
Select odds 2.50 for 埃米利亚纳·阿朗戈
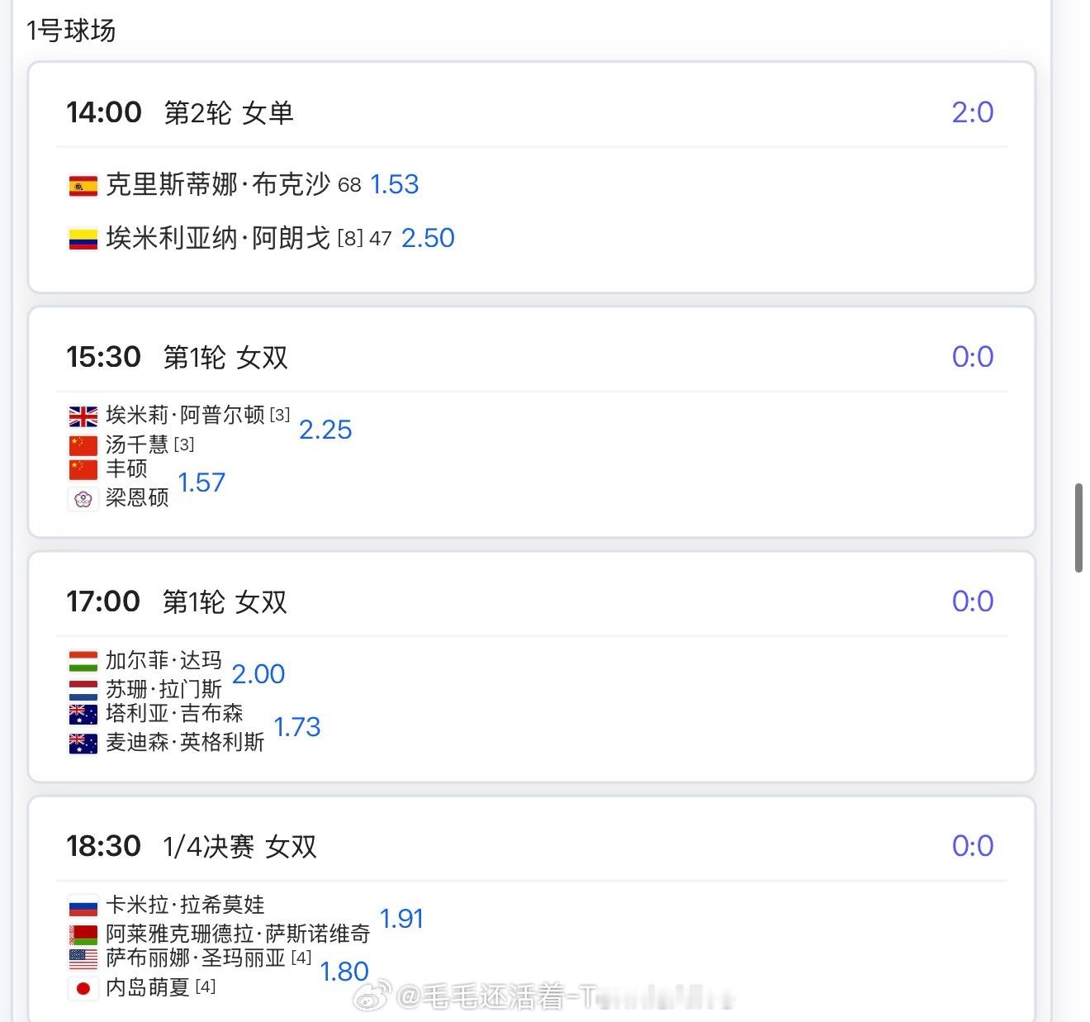point(428,238)
